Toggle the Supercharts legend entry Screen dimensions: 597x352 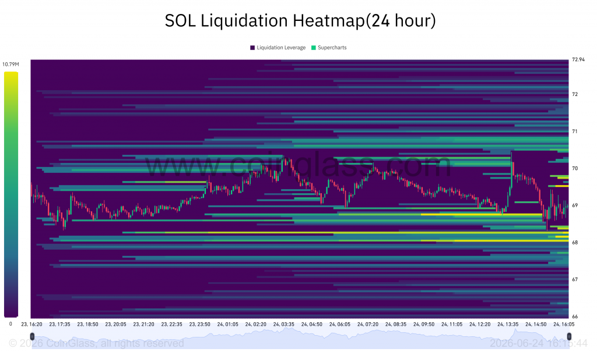pos(329,48)
